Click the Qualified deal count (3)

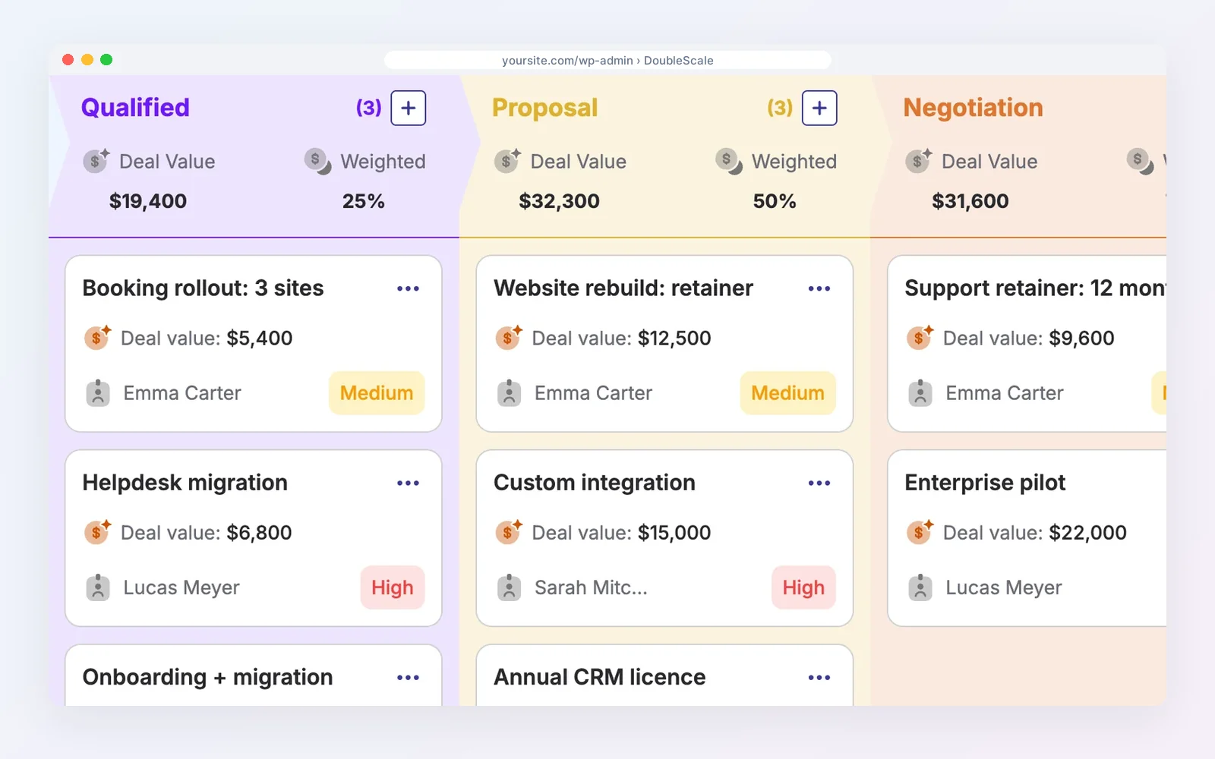tap(369, 108)
